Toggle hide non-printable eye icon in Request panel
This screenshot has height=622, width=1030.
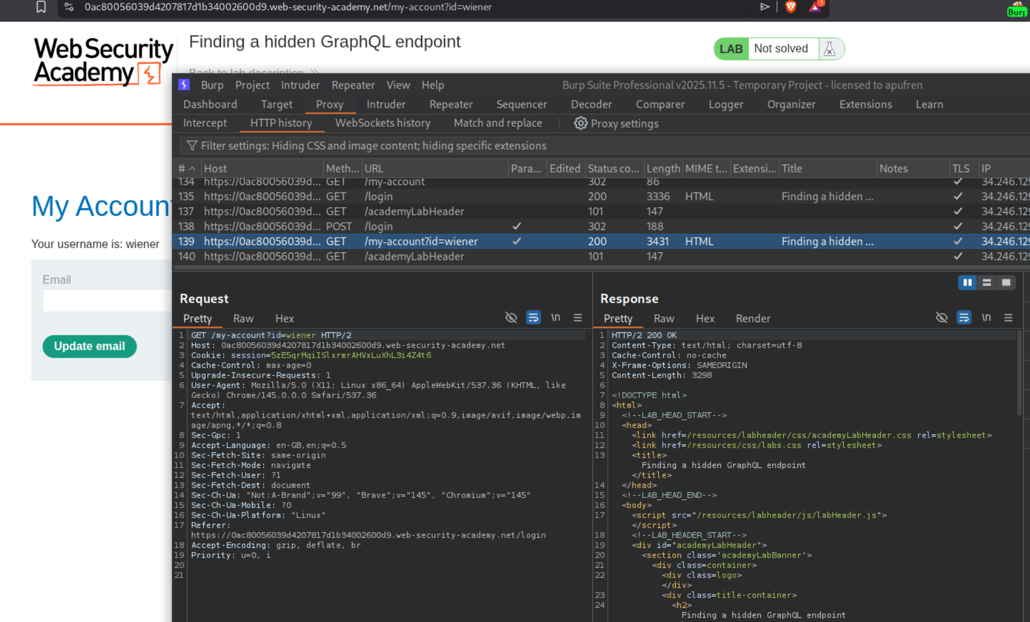click(511, 318)
